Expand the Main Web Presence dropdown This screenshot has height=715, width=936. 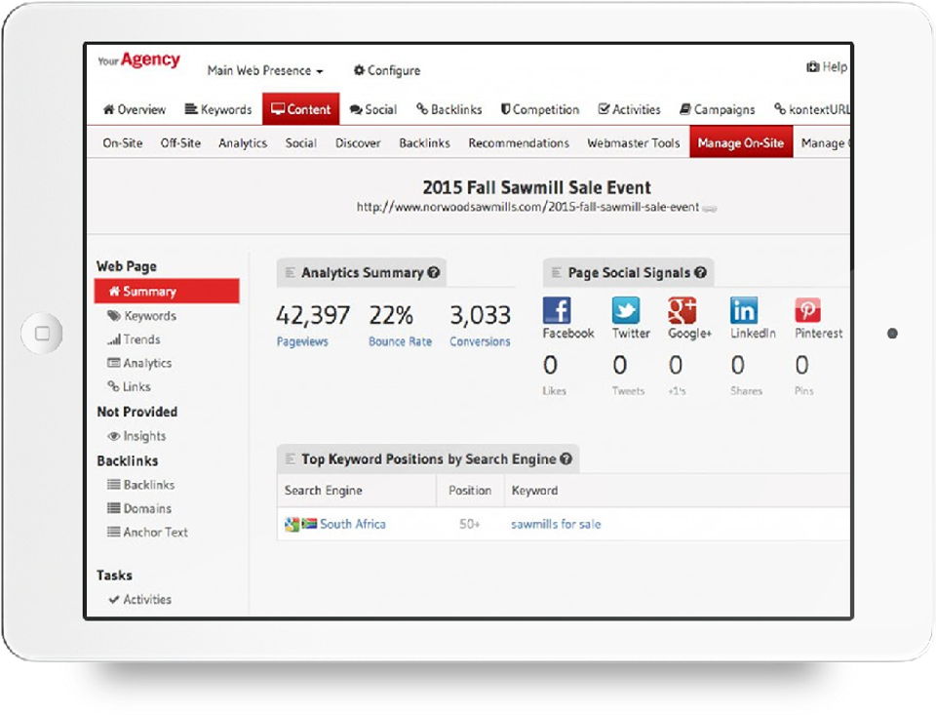pyautogui.click(x=264, y=70)
